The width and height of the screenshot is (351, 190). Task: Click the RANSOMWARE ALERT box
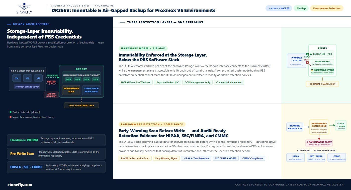pos(319,143)
